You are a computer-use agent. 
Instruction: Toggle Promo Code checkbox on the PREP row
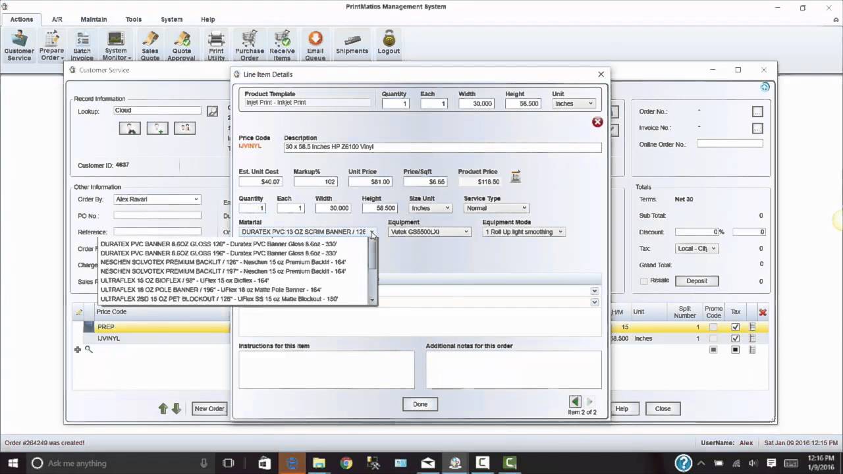click(713, 327)
